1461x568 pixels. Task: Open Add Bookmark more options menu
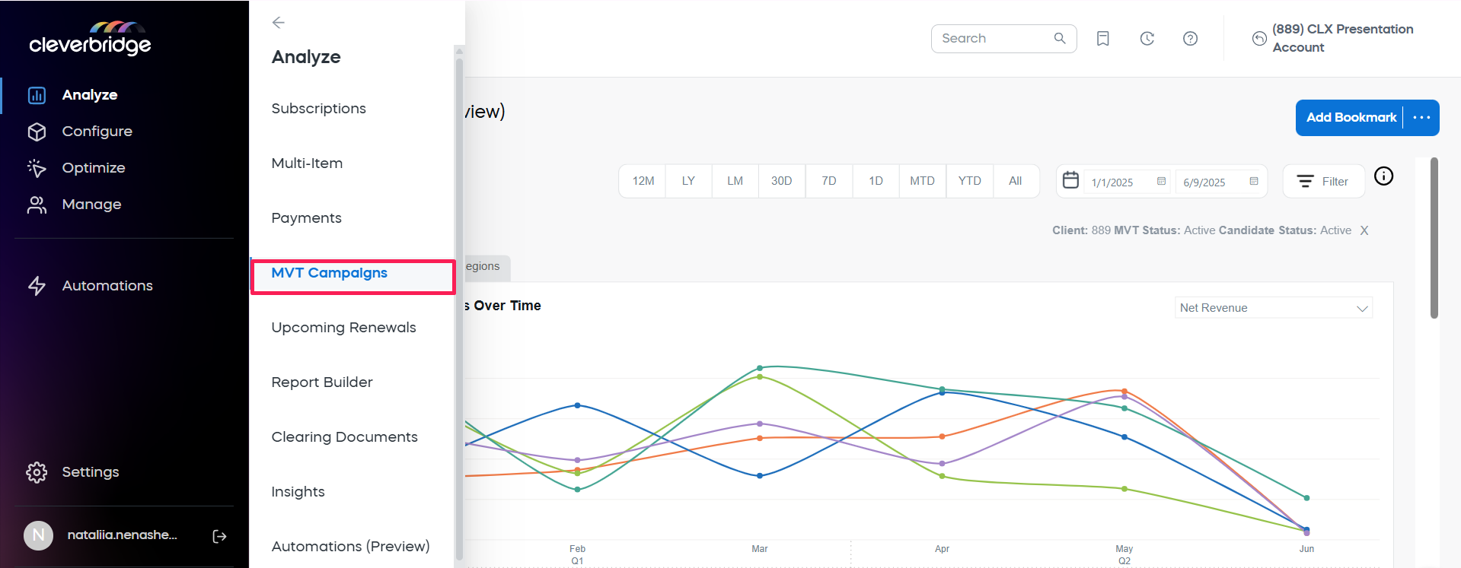point(1421,118)
